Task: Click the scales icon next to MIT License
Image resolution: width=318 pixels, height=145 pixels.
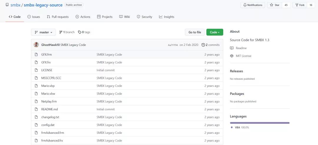Action: [232, 56]
